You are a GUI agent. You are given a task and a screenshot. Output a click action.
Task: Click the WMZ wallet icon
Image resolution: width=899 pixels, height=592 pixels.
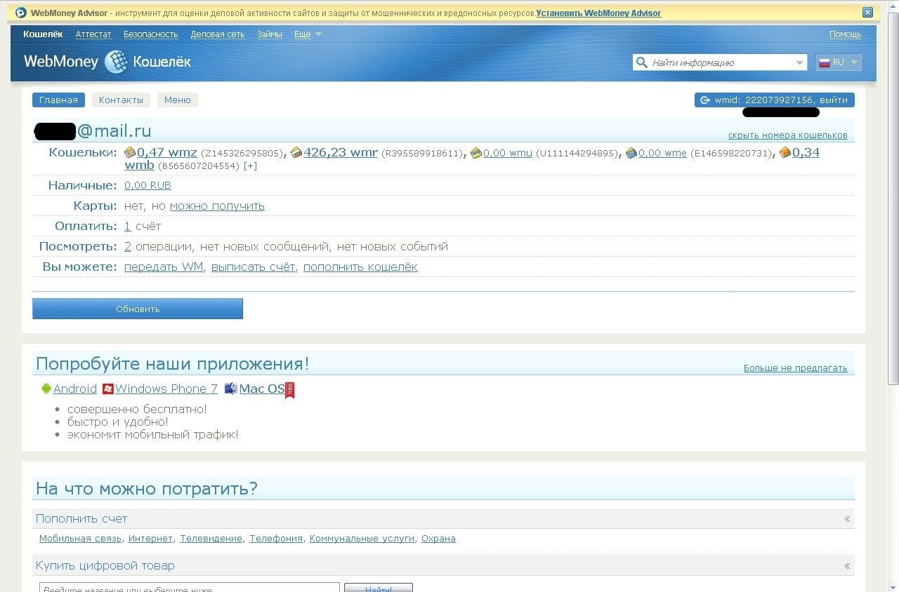pos(130,152)
